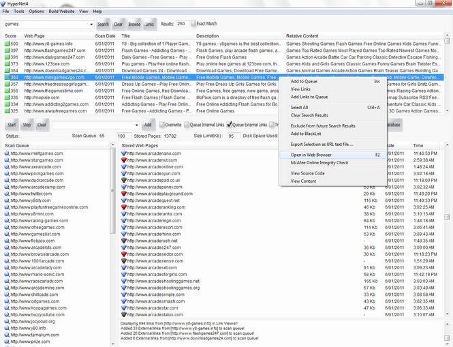The width and height of the screenshot is (453, 347).
Task: Click the black shield icon beside arcadepad.co.uk
Action: pos(124,181)
